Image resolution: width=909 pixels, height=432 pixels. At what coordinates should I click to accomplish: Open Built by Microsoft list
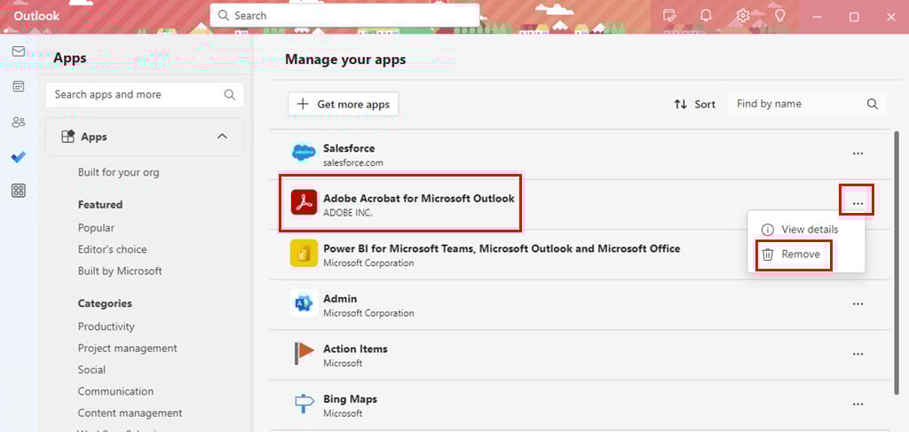[120, 271]
